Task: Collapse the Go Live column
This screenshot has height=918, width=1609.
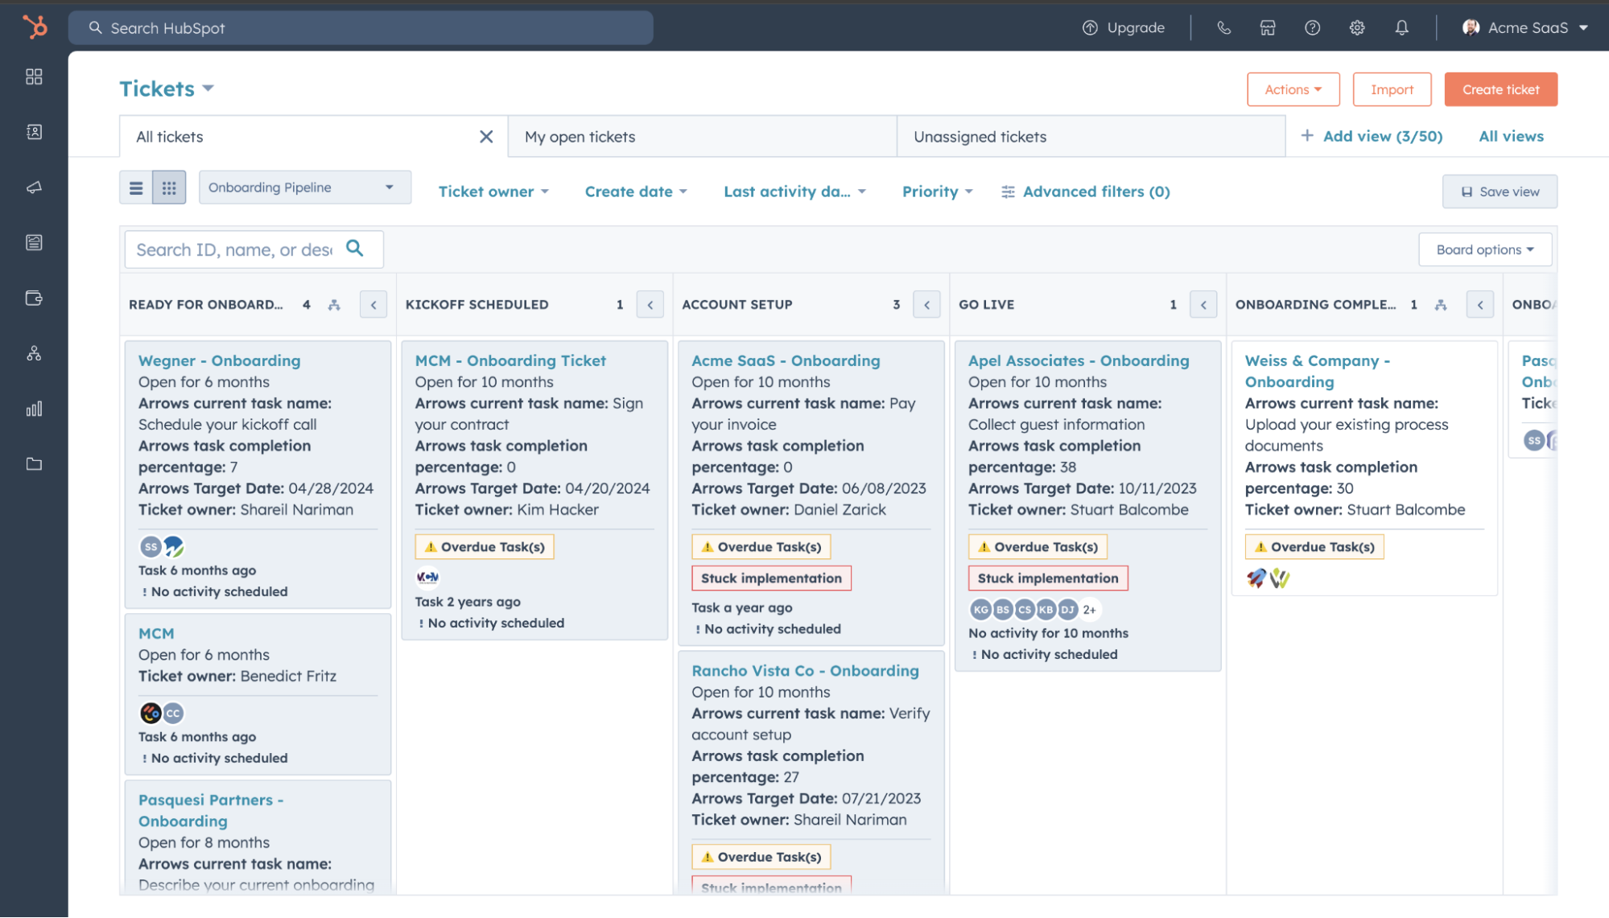Action: (1203, 305)
